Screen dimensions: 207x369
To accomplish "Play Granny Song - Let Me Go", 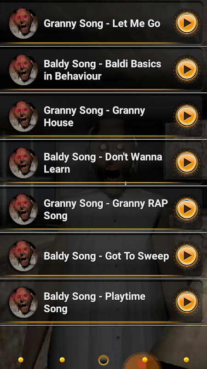I will pyautogui.click(x=187, y=23).
